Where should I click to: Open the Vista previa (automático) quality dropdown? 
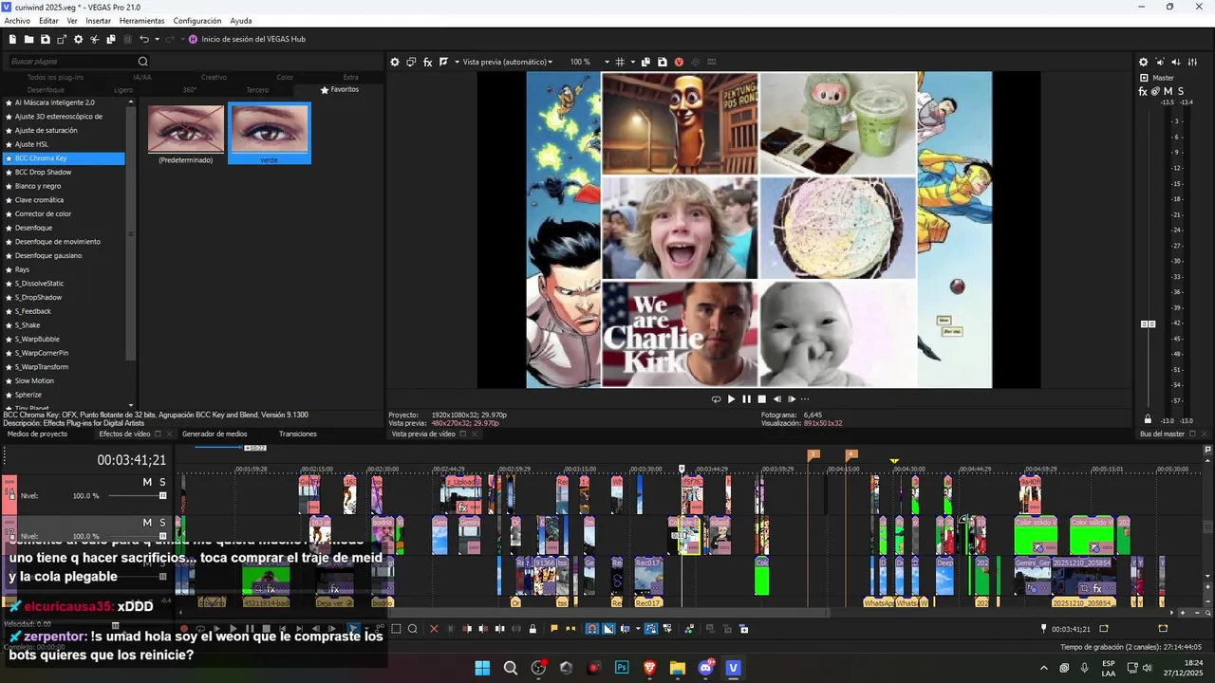coord(507,62)
